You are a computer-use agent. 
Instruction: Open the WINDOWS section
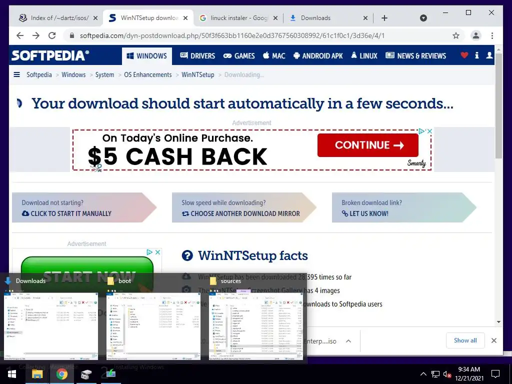click(147, 56)
